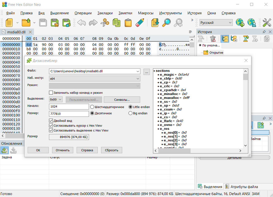Screen dimensions: 273x197
Task: Click the trash icon in History panel
Action: (213, 38)
